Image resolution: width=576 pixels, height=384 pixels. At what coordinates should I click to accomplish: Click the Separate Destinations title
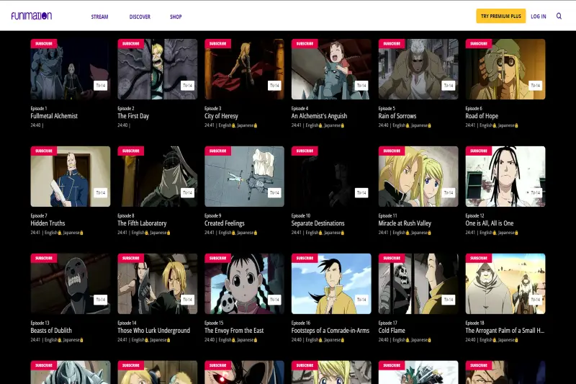tap(318, 223)
